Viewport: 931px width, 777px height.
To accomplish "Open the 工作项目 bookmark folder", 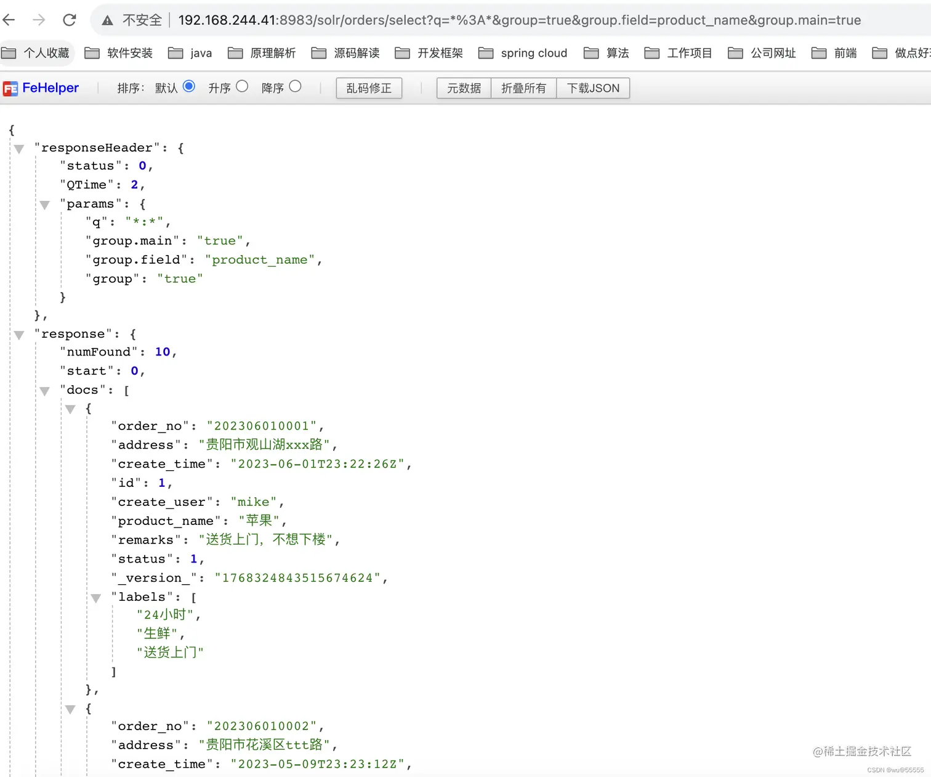I will (x=678, y=53).
